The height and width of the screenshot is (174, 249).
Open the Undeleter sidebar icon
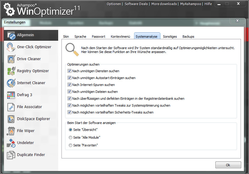tap(11, 143)
